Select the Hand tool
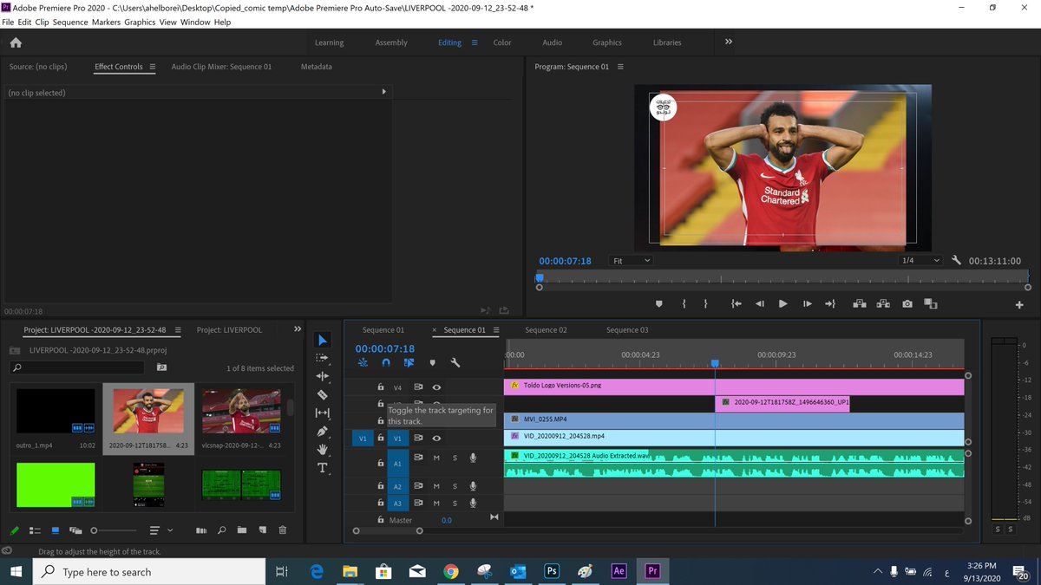Viewport: 1041px width, 585px height. coord(323,449)
